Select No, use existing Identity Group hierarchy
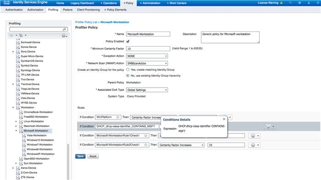The height and width of the screenshot is (180, 321). [x=128, y=75]
